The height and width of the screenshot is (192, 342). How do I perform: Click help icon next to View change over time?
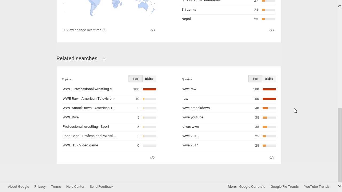[x=104, y=30]
